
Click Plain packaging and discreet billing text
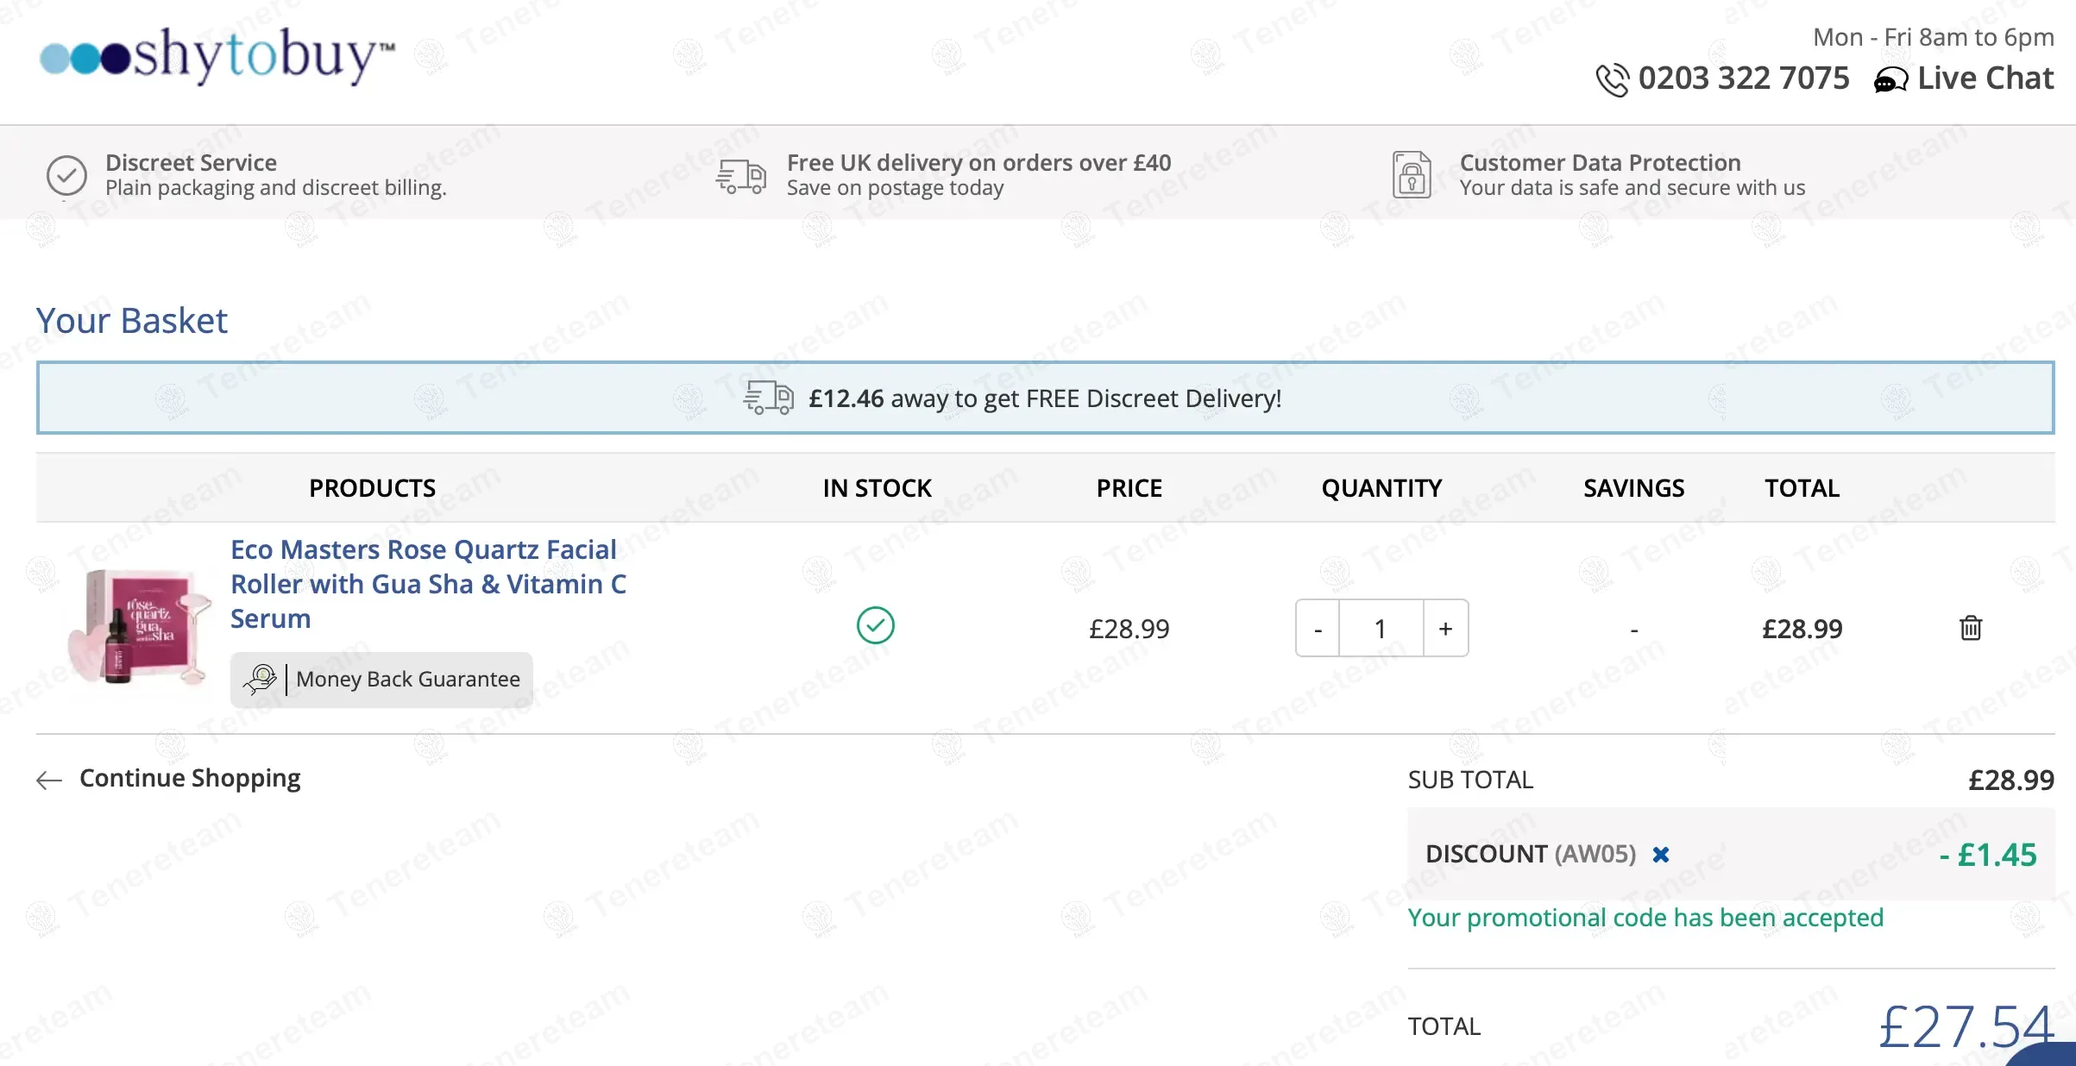[x=276, y=188]
